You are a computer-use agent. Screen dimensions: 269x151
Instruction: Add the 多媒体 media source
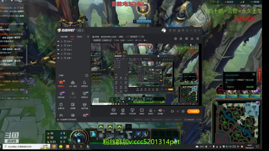[x=142, y=111]
